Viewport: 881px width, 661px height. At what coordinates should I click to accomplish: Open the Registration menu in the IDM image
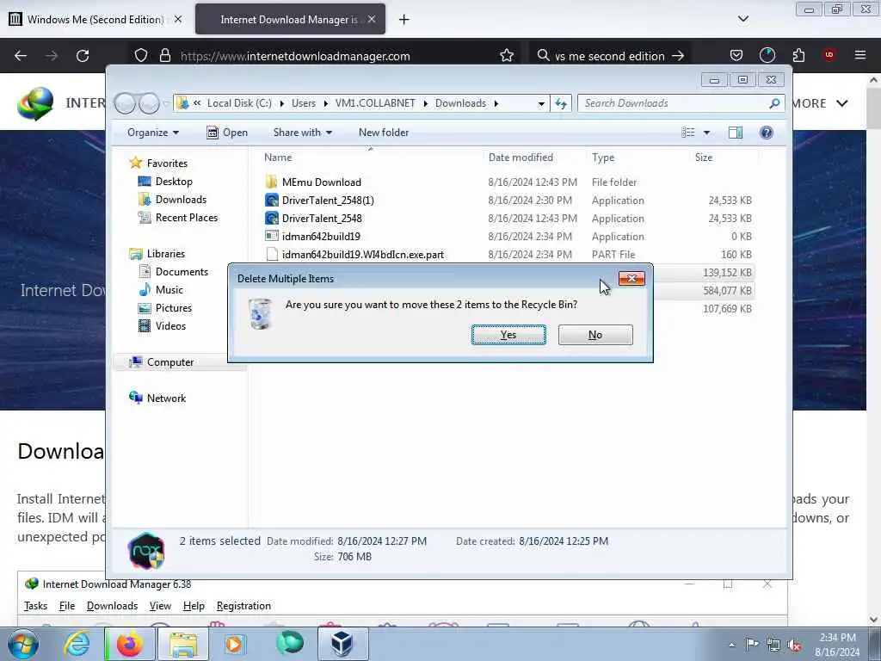243,605
